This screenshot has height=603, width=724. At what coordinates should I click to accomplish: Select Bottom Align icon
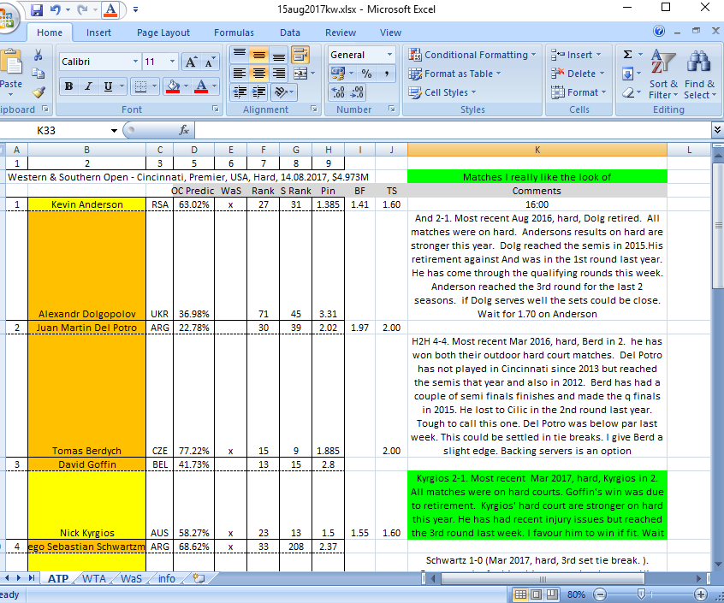279,55
